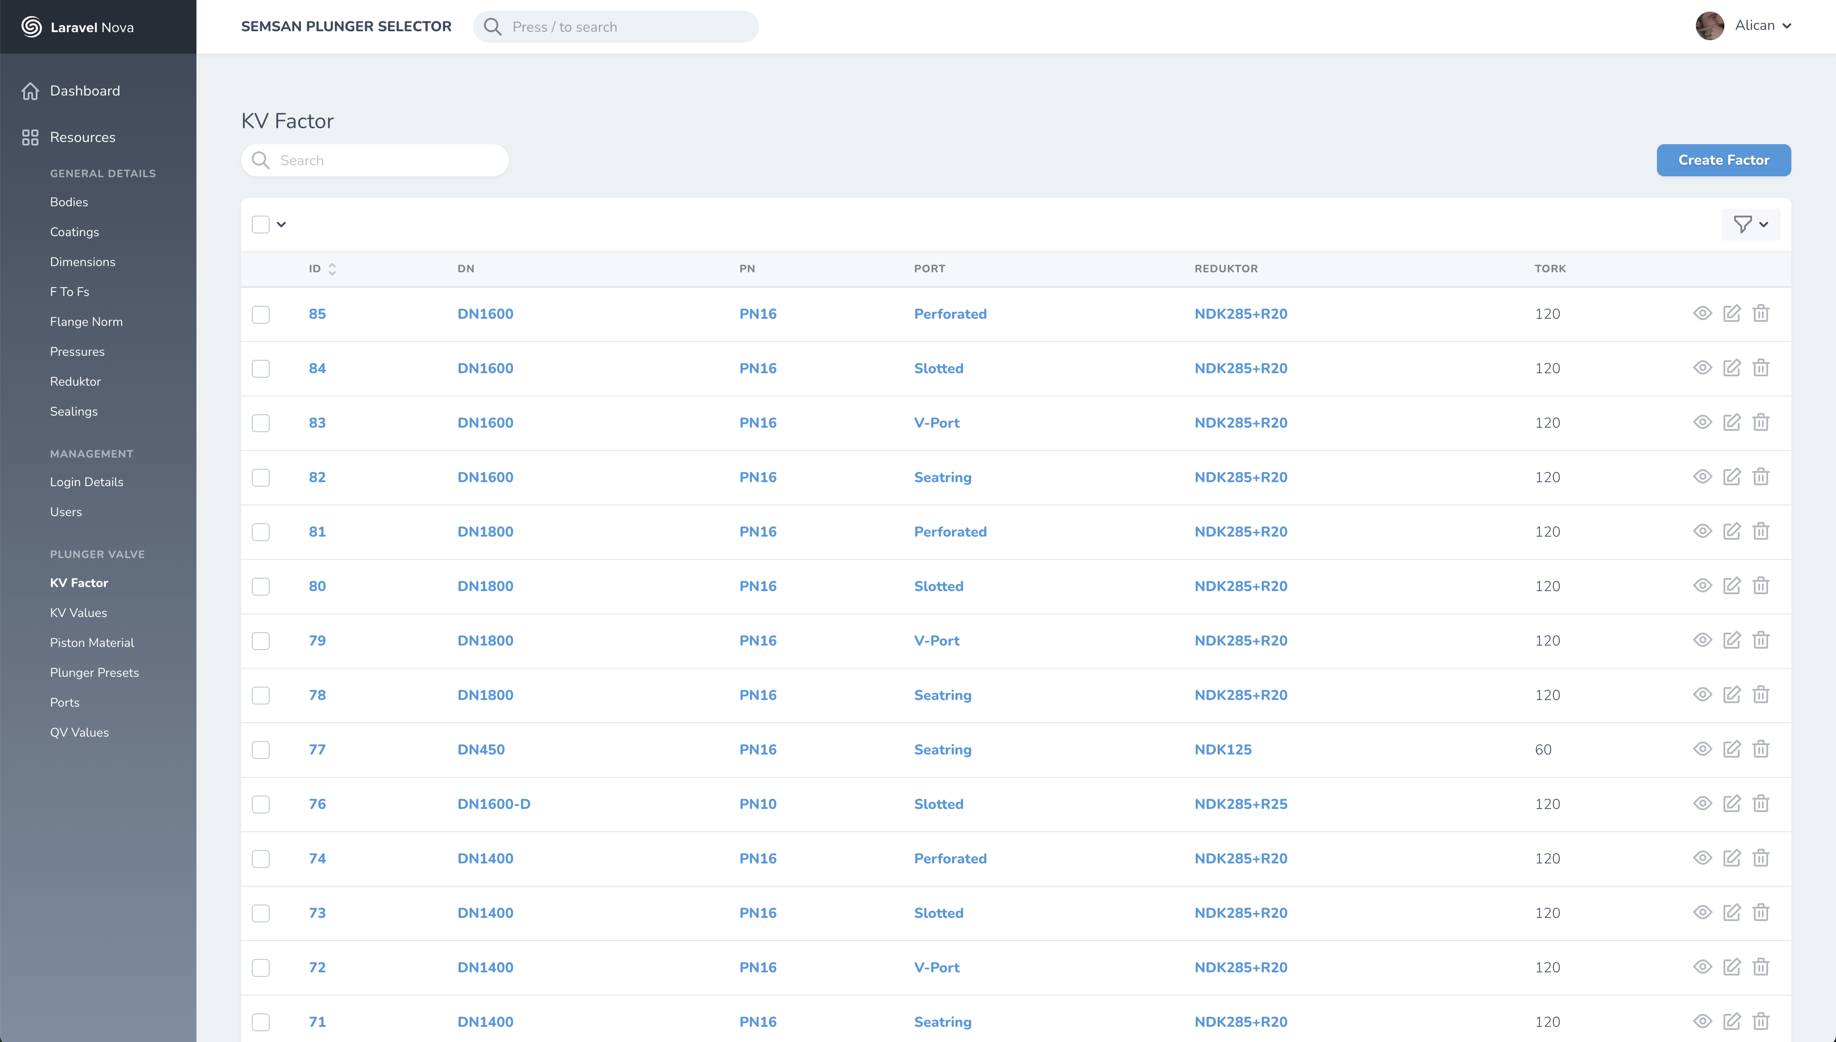Open Reduktor in the sidebar
This screenshot has width=1836, height=1042.
pos(75,381)
